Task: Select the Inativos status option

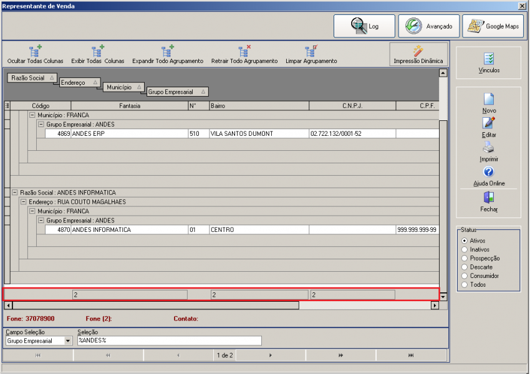Action: [x=465, y=249]
